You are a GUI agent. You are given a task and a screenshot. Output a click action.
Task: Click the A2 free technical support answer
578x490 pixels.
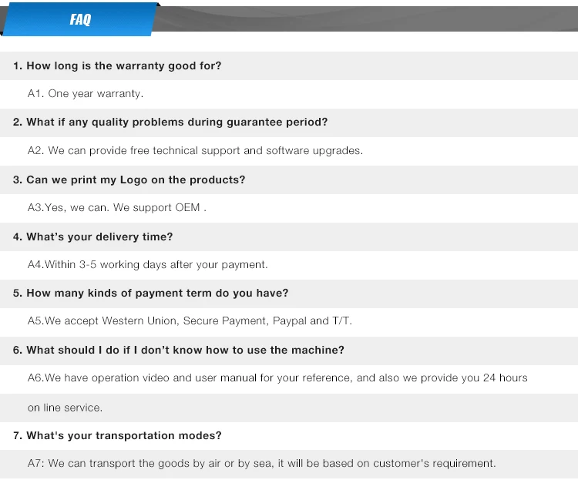point(195,150)
